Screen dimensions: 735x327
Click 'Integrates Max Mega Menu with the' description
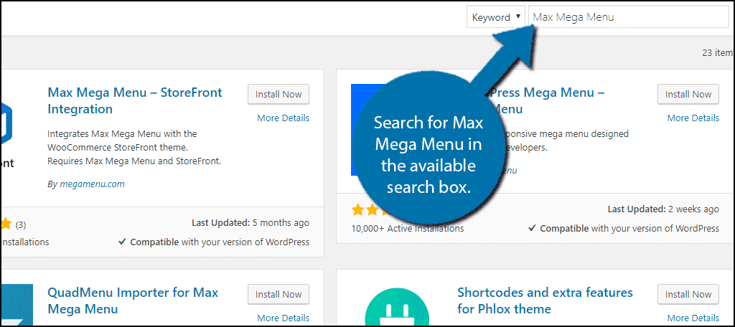pyautogui.click(x=122, y=134)
